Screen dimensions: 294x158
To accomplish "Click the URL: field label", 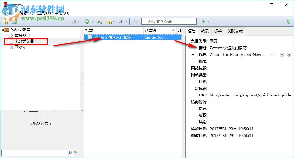I will (203, 95).
